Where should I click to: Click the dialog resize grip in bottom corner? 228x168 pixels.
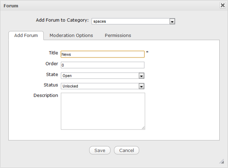click(x=221, y=161)
